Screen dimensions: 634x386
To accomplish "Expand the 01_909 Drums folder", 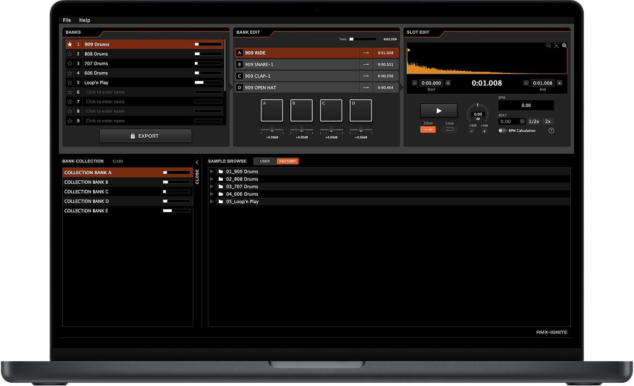I will pyautogui.click(x=212, y=171).
